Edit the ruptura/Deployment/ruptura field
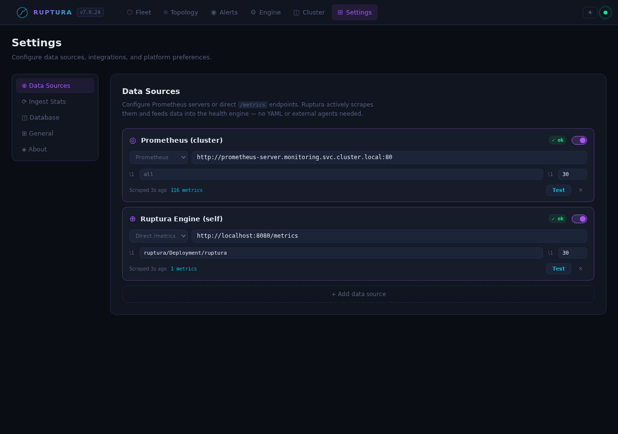The width and height of the screenshot is (618, 434). [341, 253]
